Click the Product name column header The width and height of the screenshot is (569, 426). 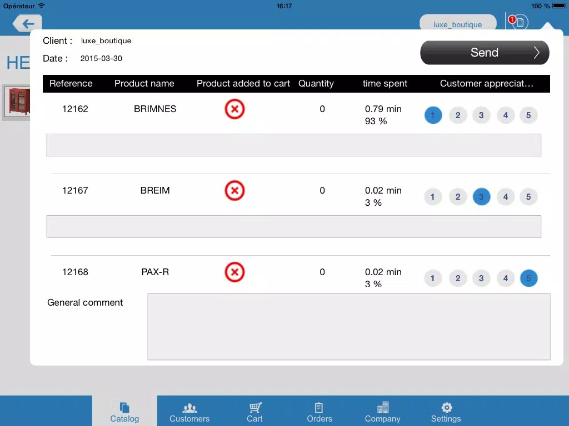[144, 83]
